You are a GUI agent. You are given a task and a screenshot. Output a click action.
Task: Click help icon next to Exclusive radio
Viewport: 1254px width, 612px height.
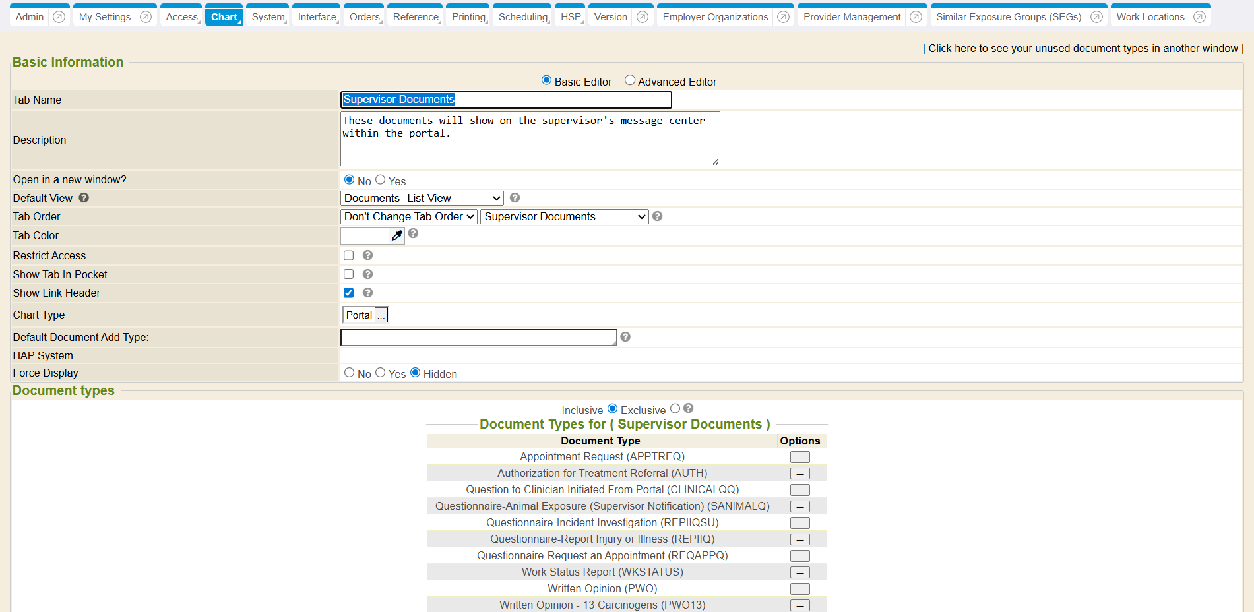point(688,408)
